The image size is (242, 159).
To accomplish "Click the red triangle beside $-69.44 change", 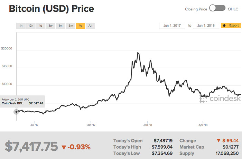I will [218, 141].
